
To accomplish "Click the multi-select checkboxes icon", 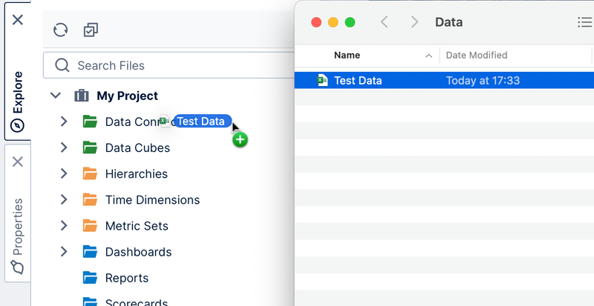I will pos(91,30).
